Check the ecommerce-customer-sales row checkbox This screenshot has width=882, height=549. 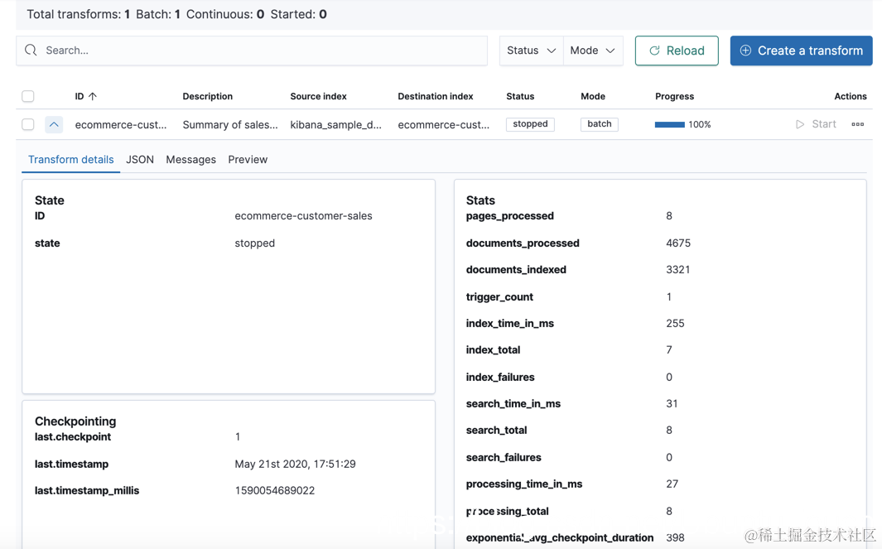pos(28,124)
